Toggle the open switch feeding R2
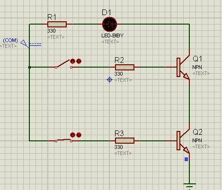The image size is (222, 190). [63, 64]
